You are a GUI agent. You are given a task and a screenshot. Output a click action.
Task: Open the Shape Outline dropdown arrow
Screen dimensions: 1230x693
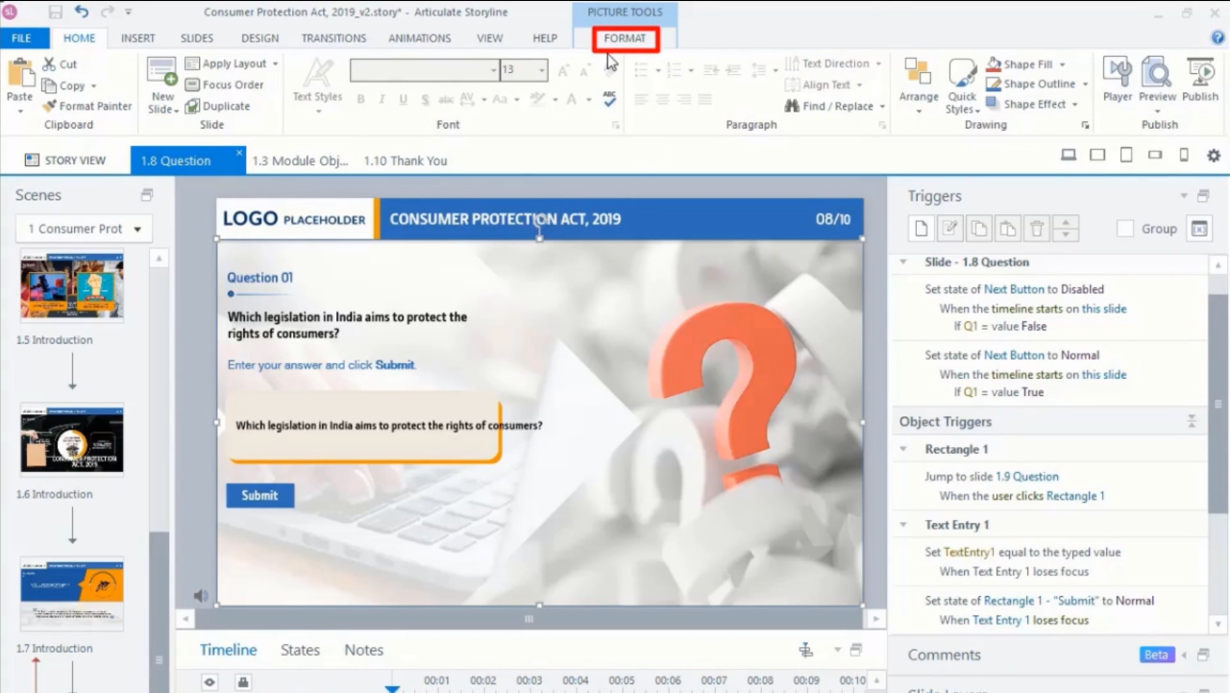click(1085, 85)
